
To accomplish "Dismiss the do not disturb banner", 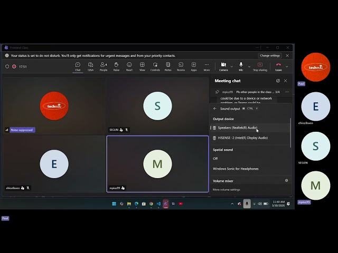I will [287, 55].
